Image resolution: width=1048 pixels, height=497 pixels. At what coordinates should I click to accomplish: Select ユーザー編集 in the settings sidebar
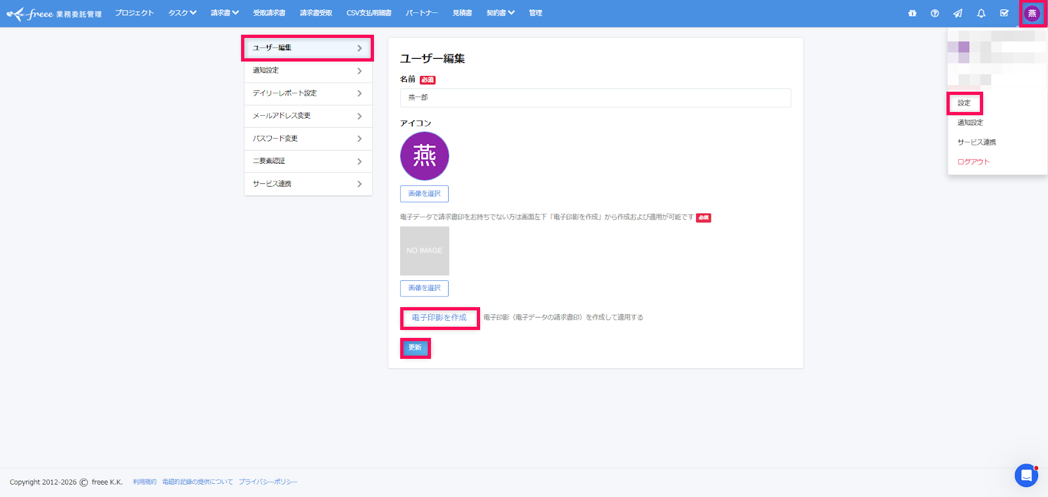[x=308, y=48]
